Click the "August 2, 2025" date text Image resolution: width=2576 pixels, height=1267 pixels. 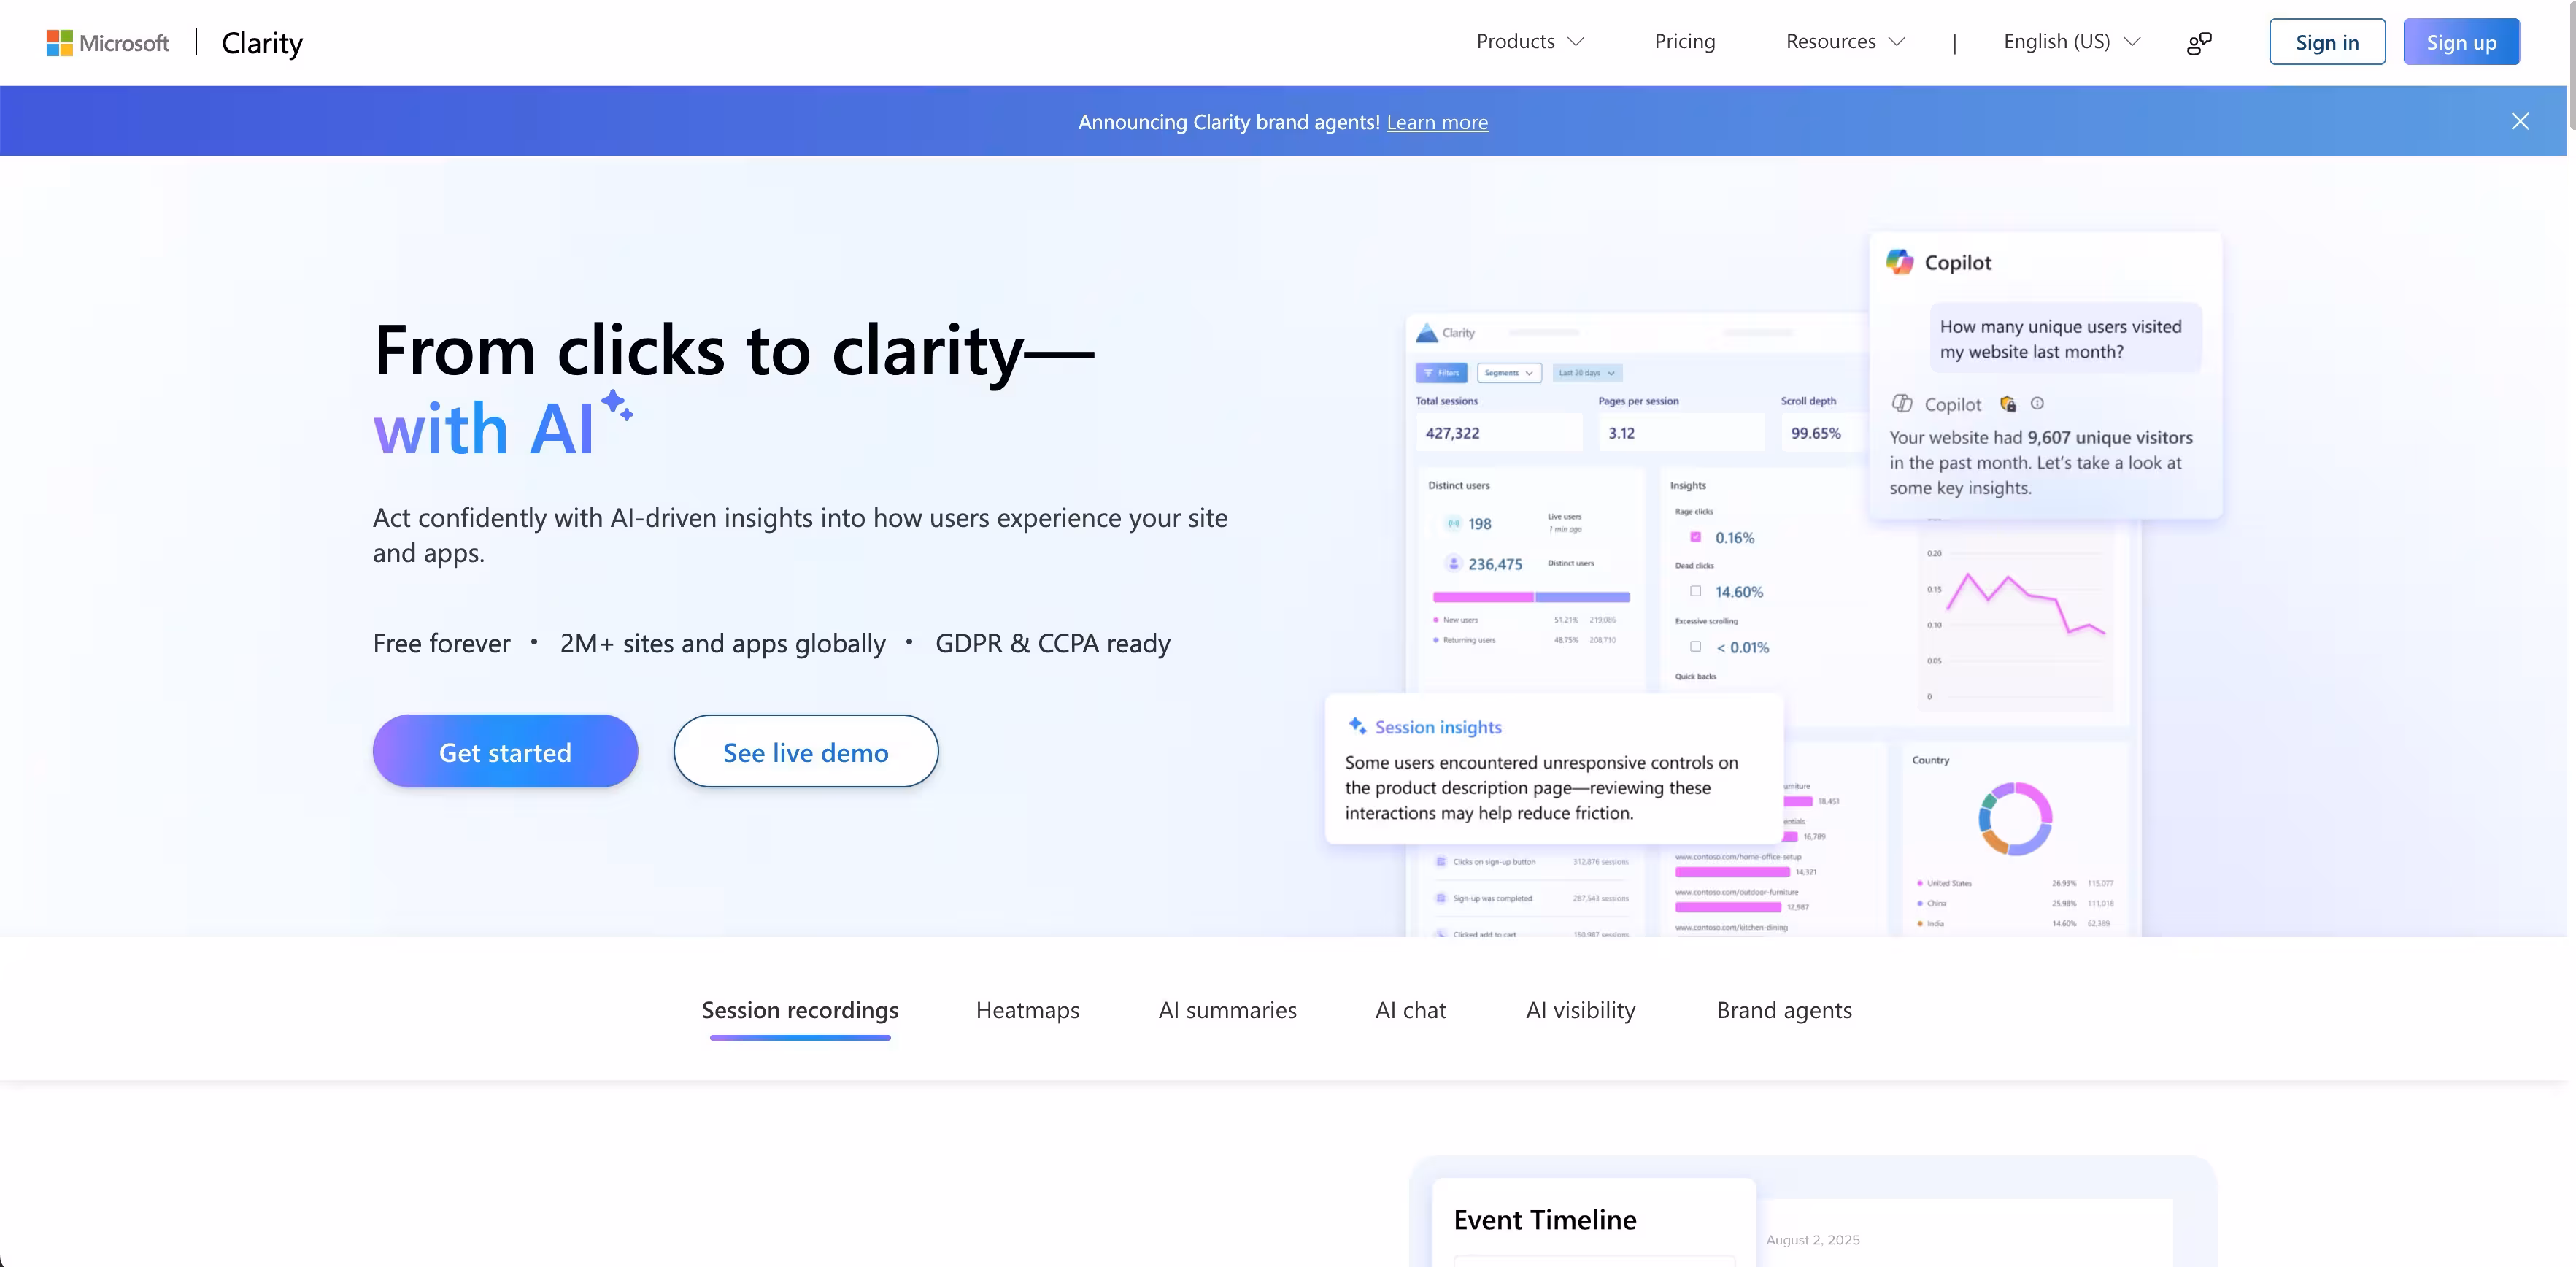(x=1813, y=1240)
